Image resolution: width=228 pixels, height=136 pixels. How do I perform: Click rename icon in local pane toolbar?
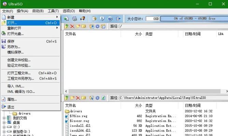[84, 98]
